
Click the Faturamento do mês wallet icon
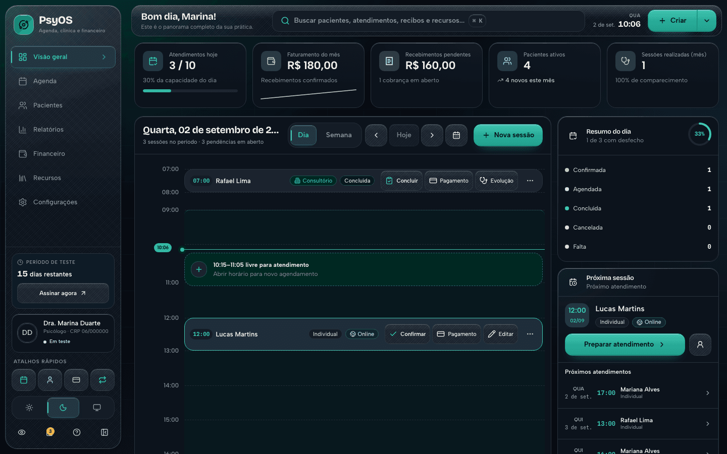pos(271,61)
